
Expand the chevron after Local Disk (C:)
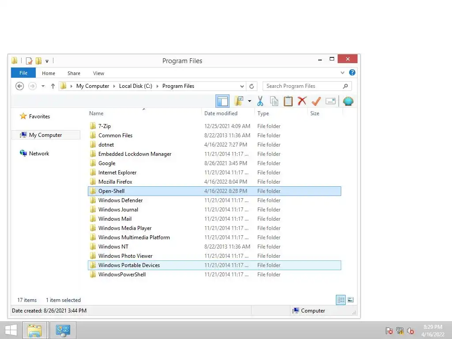point(158,86)
